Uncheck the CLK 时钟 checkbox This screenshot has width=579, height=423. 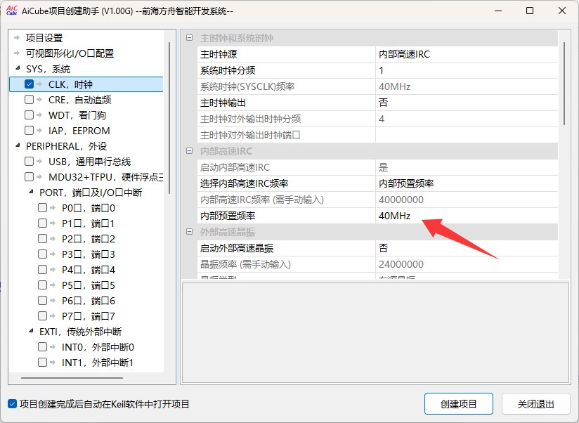30,84
